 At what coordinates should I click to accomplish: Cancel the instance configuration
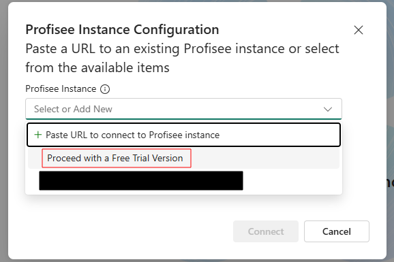point(337,231)
